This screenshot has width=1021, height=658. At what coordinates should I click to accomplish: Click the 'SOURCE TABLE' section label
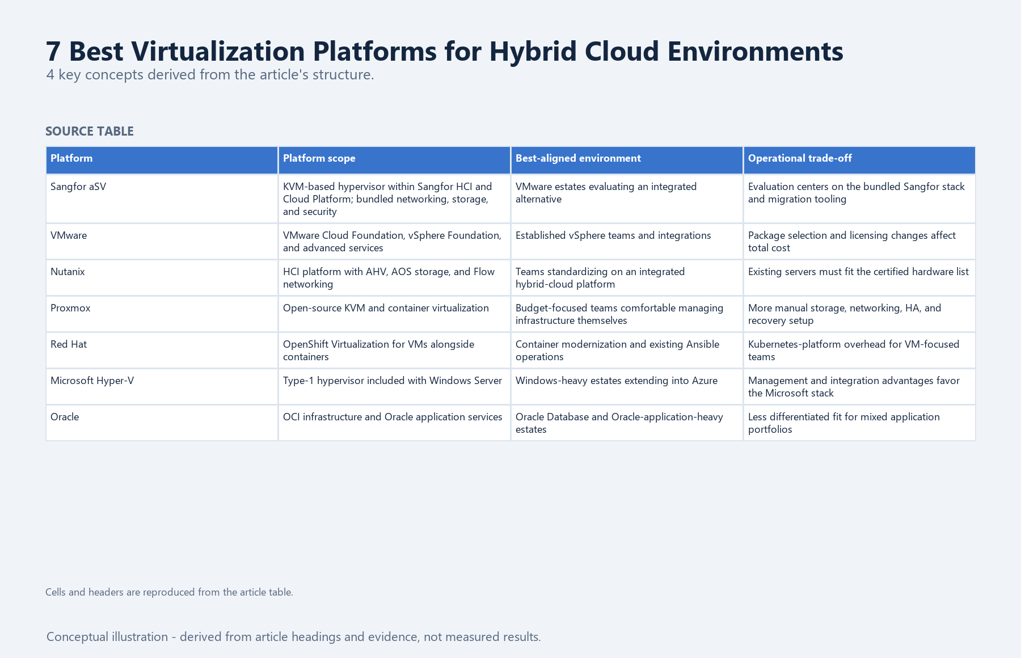tap(90, 132)
